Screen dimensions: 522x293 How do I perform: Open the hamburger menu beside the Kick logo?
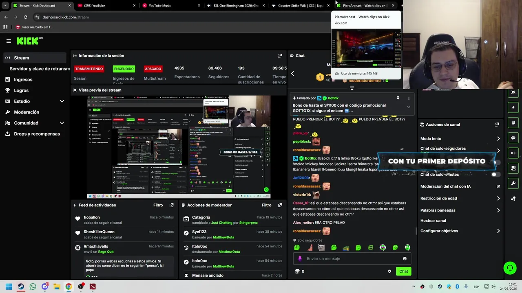[x=9, y=41]
